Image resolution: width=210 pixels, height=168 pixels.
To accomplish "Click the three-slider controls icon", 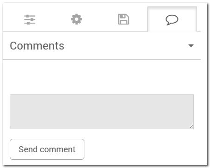I will click(30, 19).
